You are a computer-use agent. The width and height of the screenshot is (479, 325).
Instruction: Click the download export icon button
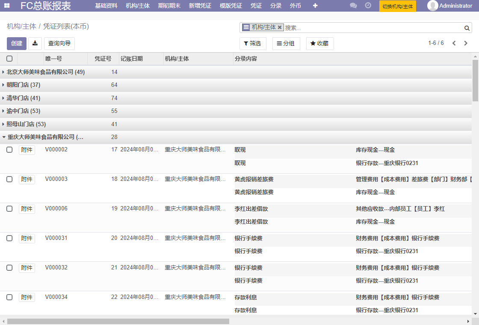pyautogui.click(x=35, y=43)
